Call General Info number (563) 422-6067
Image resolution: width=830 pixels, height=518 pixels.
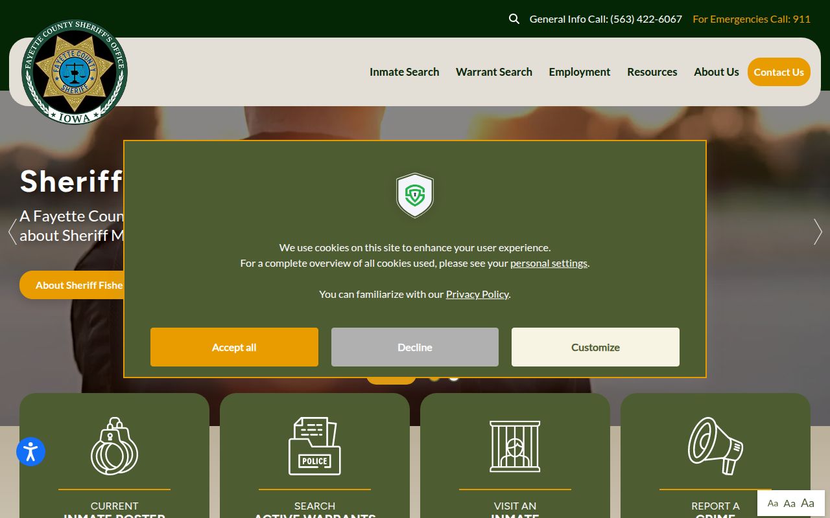tap(606, 19)
